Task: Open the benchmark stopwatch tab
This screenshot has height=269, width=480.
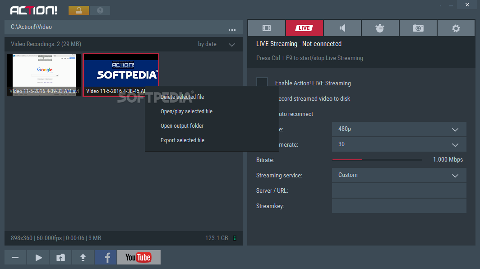Action: pyautogui.click(x=380, y=28)
